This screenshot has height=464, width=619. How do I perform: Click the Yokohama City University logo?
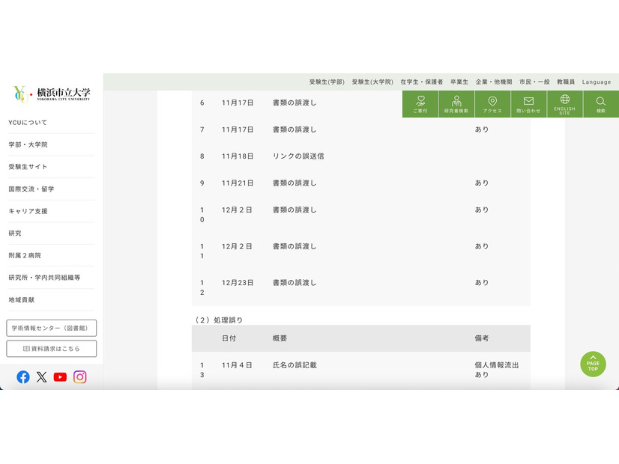[52, 94]
